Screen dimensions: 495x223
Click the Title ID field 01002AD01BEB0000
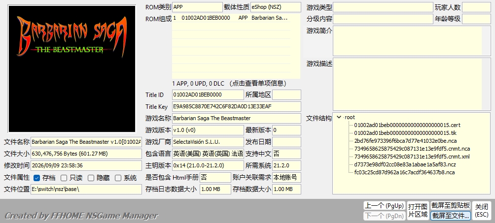click(x=208, y=95)
